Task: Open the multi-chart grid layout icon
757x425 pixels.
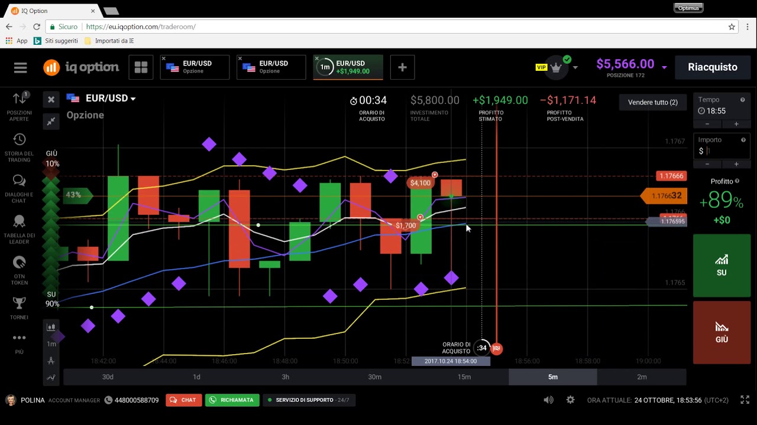Action: [141, 67]
